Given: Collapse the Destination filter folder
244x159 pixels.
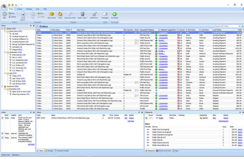Looking at the screenshot, I should [5, 52].
